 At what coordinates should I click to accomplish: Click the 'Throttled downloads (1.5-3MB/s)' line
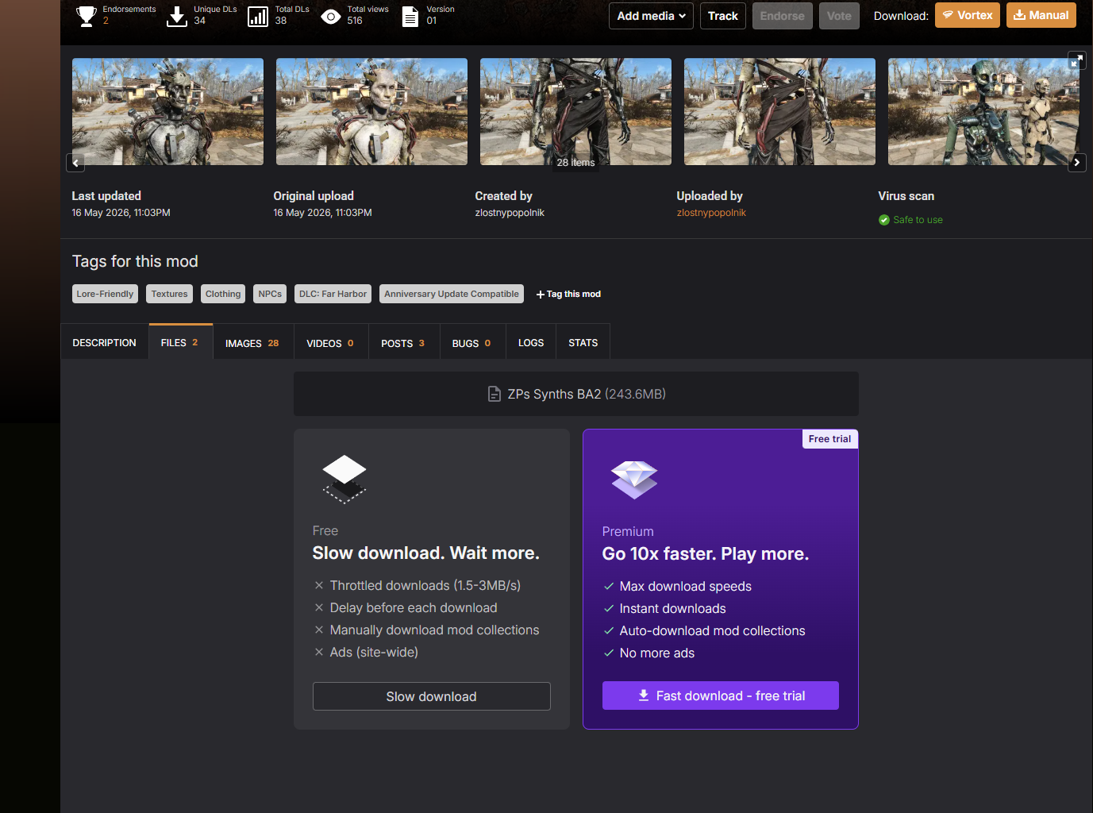418,585
